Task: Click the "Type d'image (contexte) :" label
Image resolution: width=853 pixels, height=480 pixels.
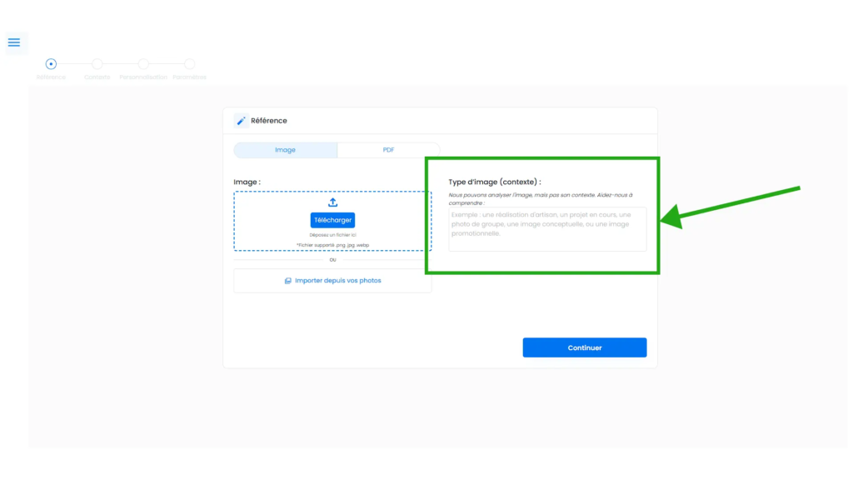Action: pos(495,182)
